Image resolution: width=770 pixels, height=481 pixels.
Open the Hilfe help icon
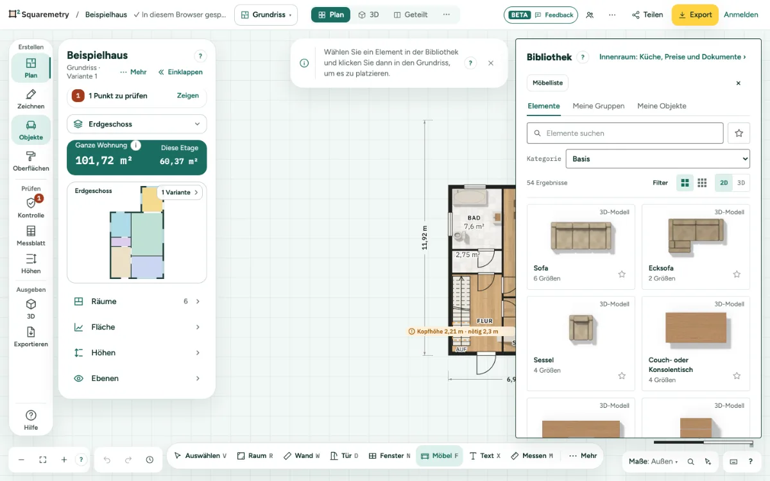pos(31,419)
